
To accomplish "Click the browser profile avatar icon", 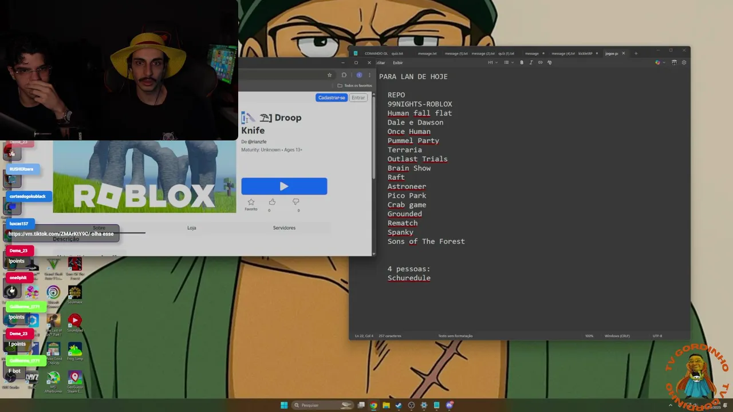I will tap(359, 75).
